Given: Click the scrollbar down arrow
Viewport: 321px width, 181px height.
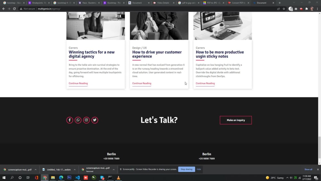Looking at the screenshot, I should 319,163.
